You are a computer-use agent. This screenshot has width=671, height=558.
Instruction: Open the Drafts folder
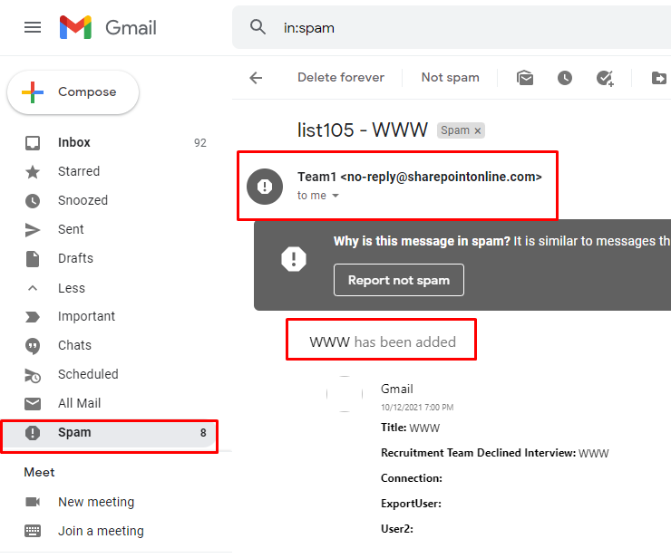(109, 259)
